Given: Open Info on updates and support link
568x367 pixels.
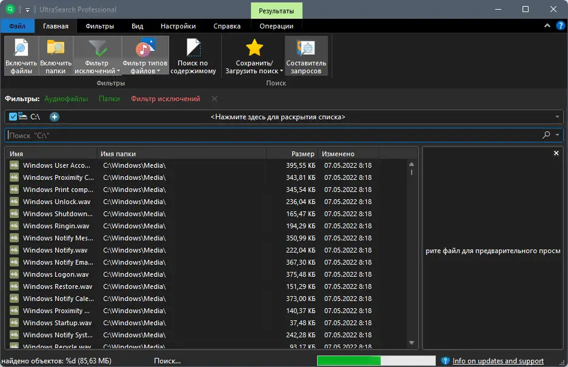Looking at the screenshot, I should click(498, 361).
